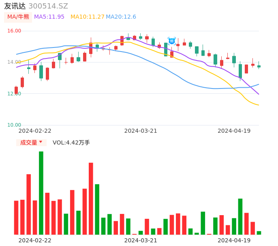The height and width of the screenshot is (246, 278).
Task: Click the 2024-03-21 date on price chart axis
Action: click(141, 131)
